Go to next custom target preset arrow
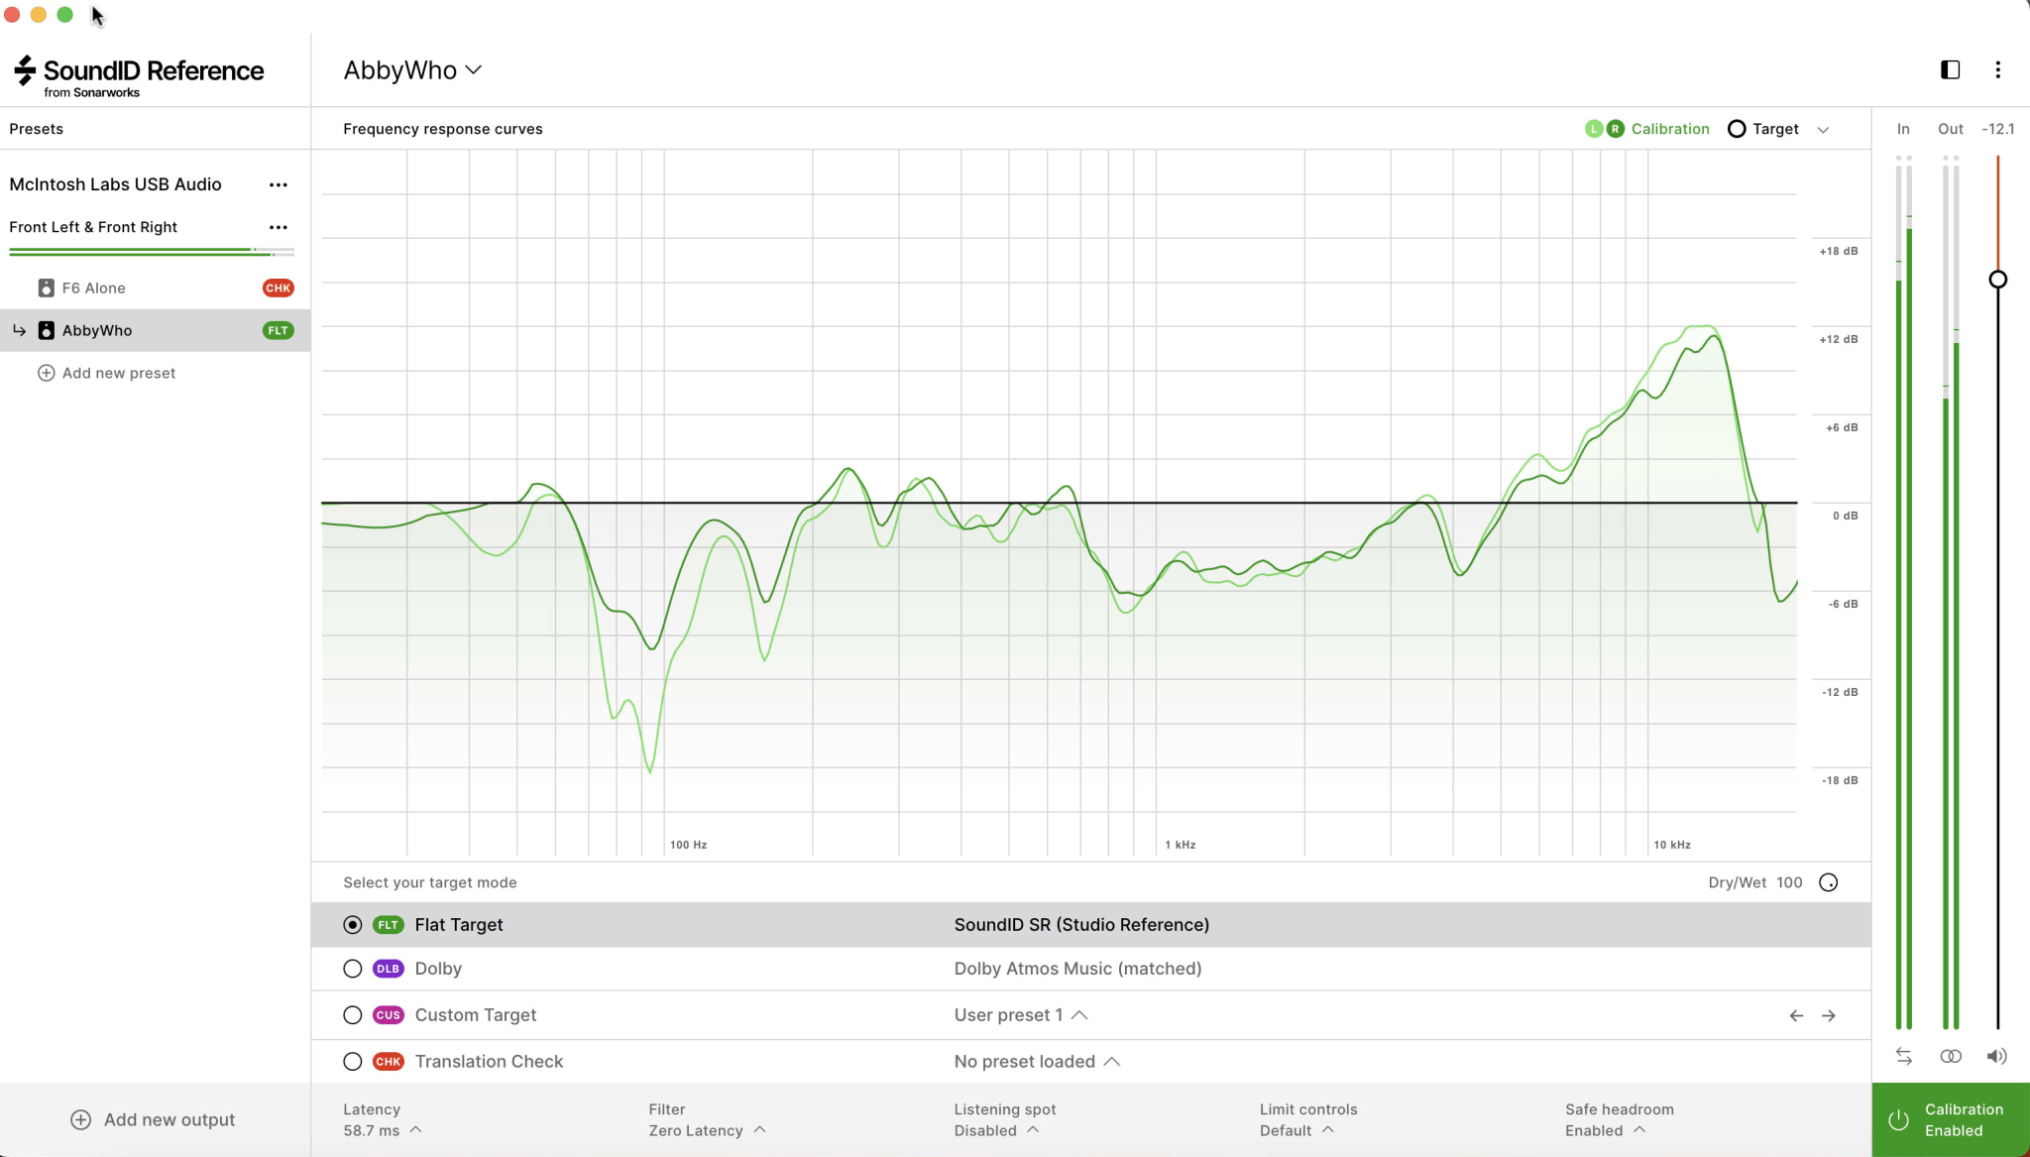 point(1829,1015)
